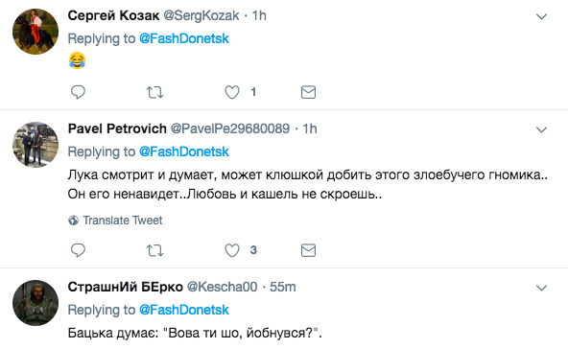Open more options for Pavel Petrovich's tweet

pyautogui.click(x=541, y=129)
